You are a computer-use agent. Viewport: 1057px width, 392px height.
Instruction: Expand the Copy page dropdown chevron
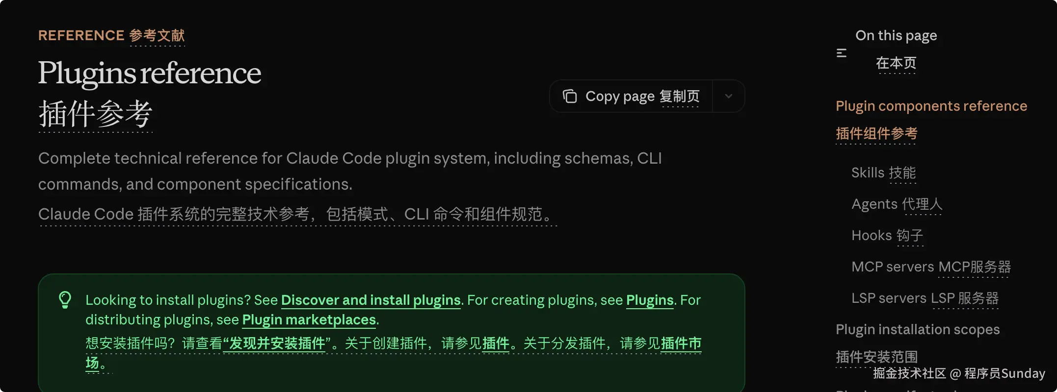point(729,96)
